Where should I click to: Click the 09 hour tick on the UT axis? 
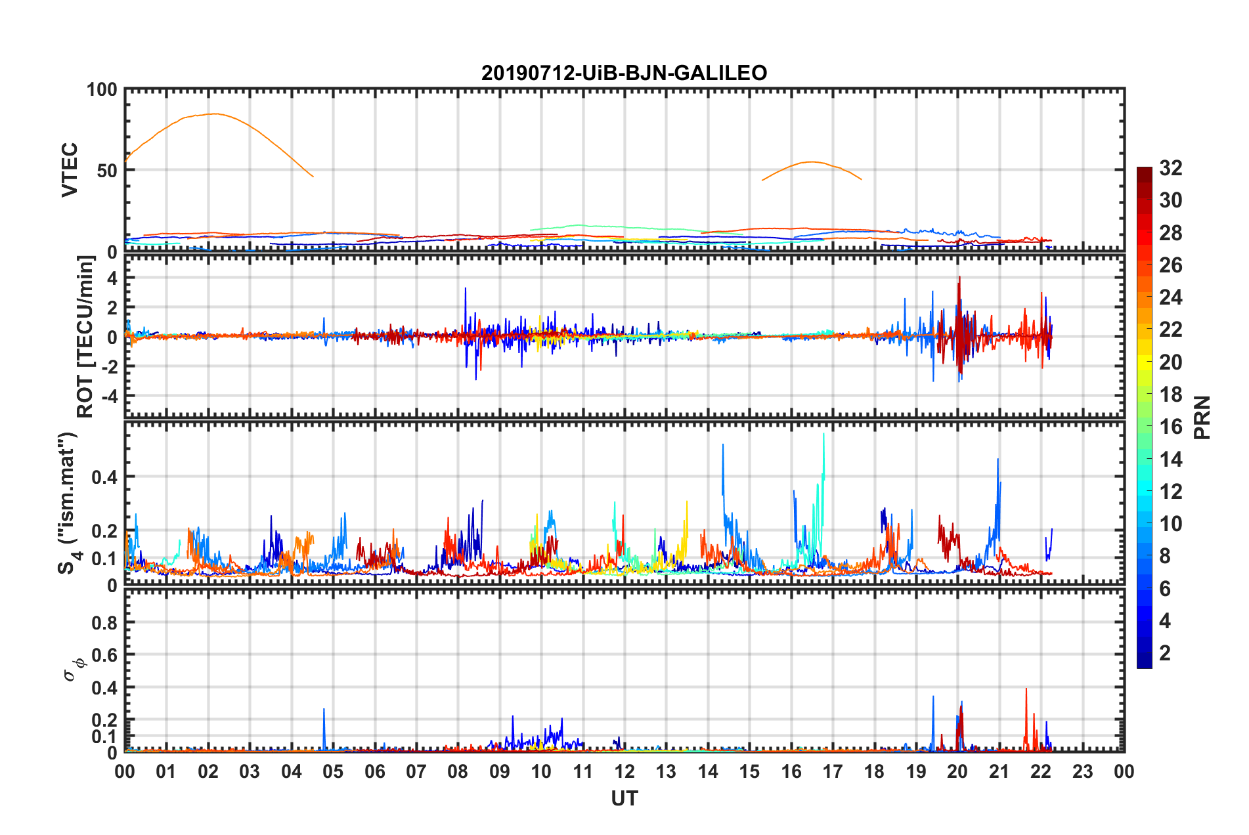[500, 771]
